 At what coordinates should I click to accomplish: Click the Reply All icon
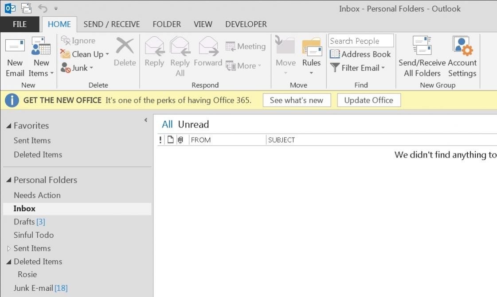pyautogui.click(x=180, y=46)
